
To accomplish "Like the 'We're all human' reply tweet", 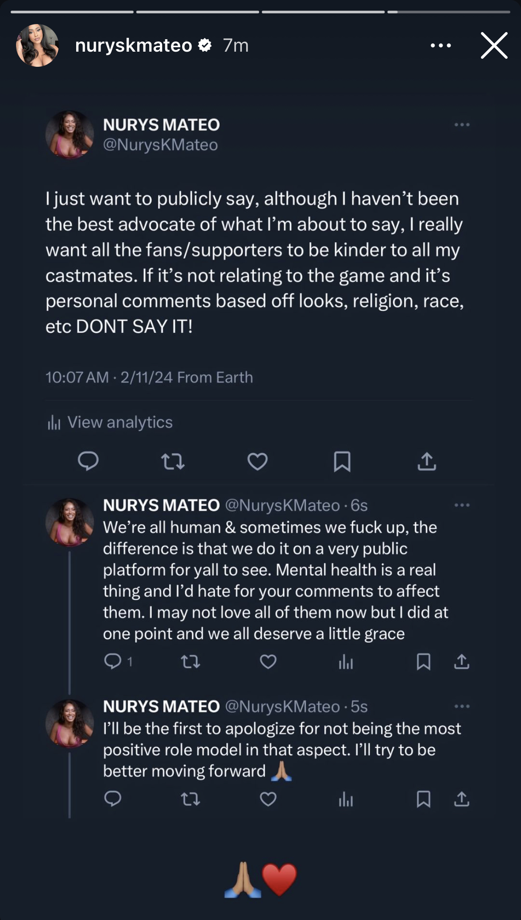I will (x=268, y=662).
